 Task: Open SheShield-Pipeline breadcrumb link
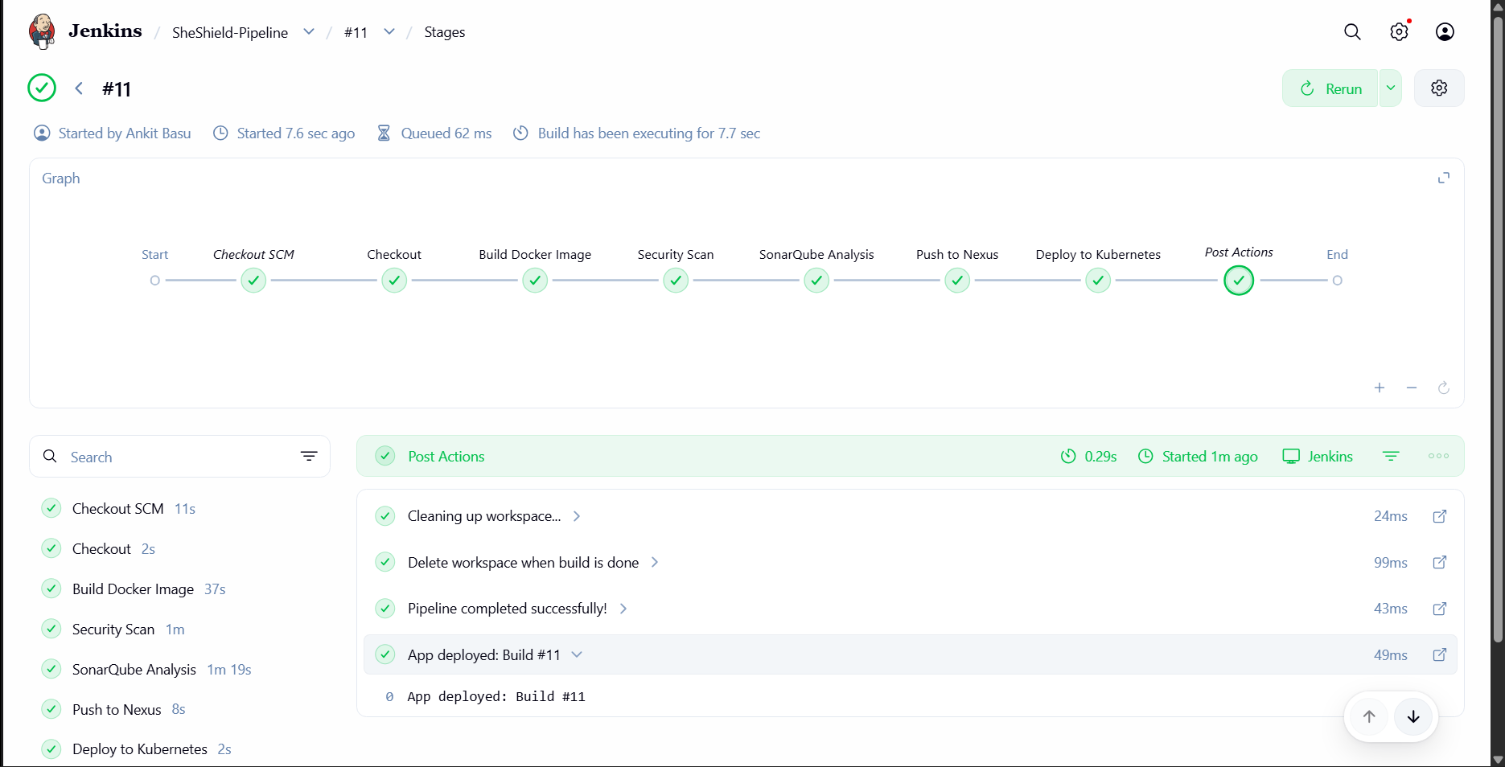[x=230, y=32]
